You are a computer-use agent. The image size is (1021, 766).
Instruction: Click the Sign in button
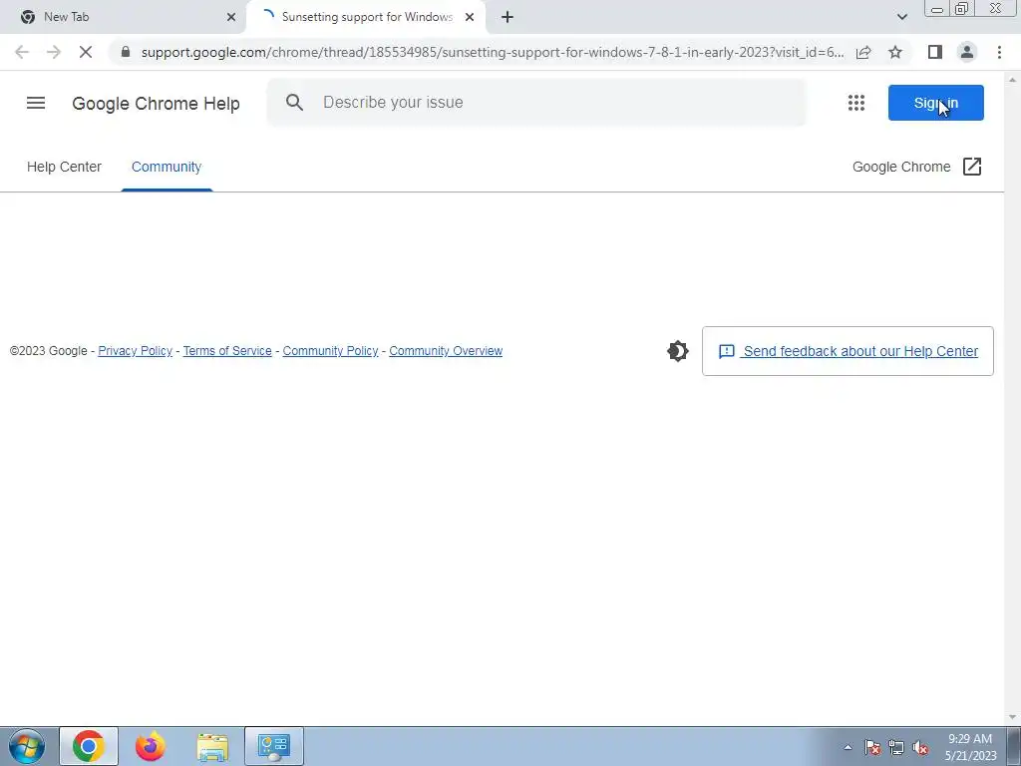pyautogui.click(x=935, y=103)
